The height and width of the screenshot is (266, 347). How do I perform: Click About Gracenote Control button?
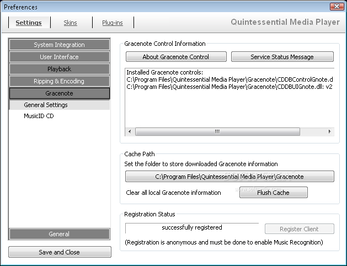click(x=176, y=57)
